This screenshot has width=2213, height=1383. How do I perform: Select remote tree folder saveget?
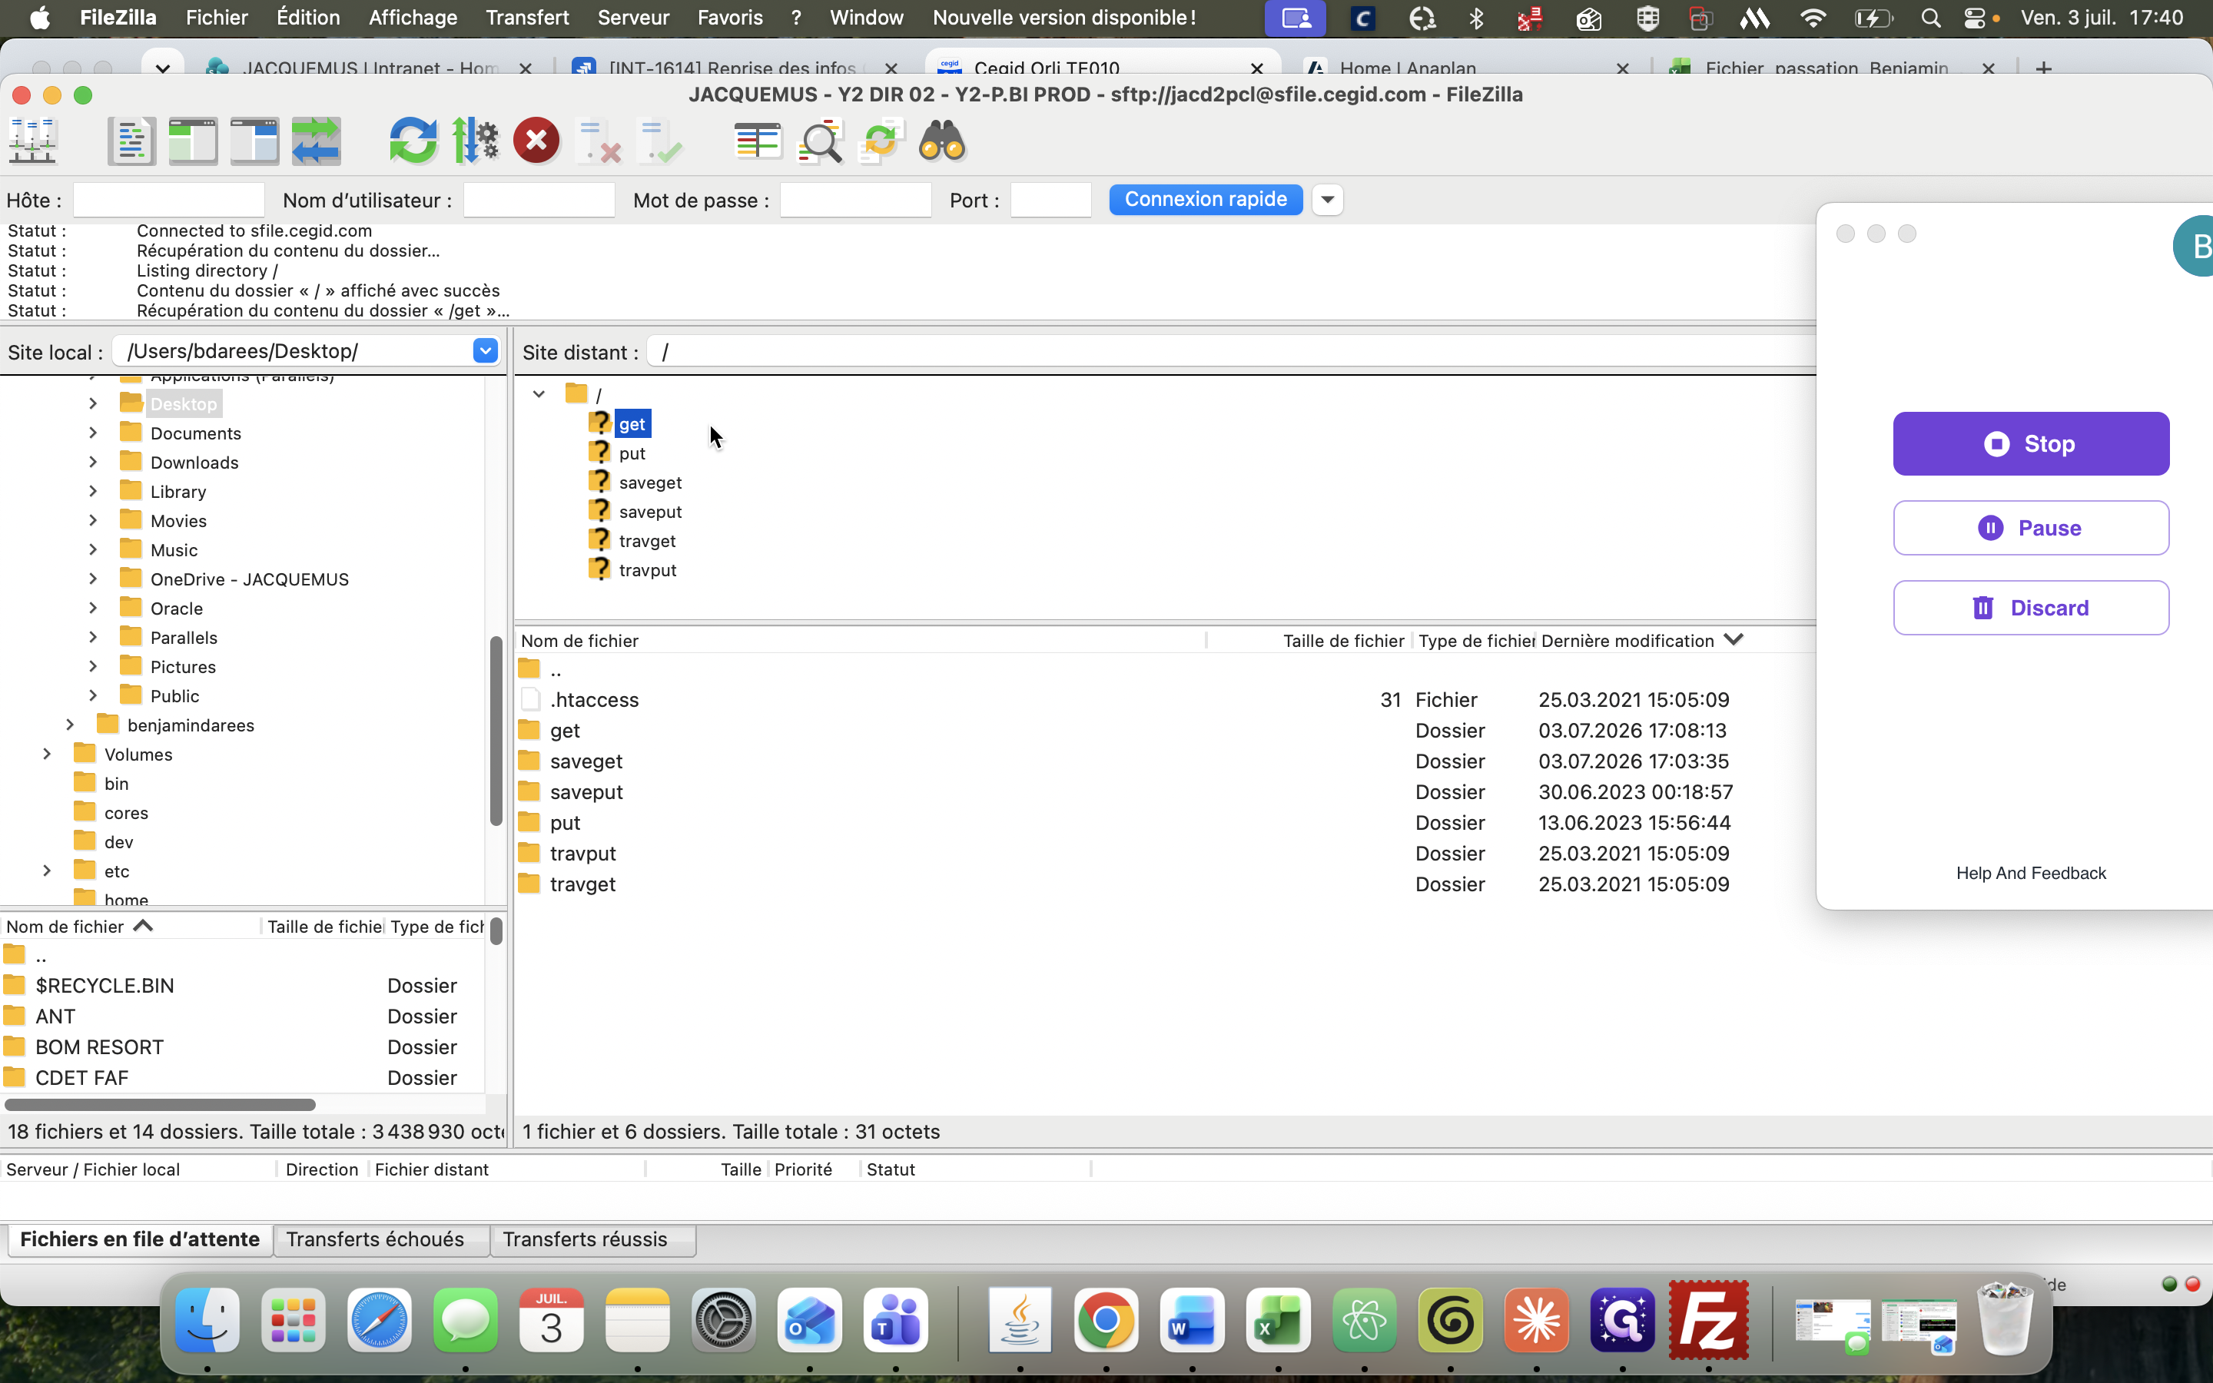[x=650, y=482]
